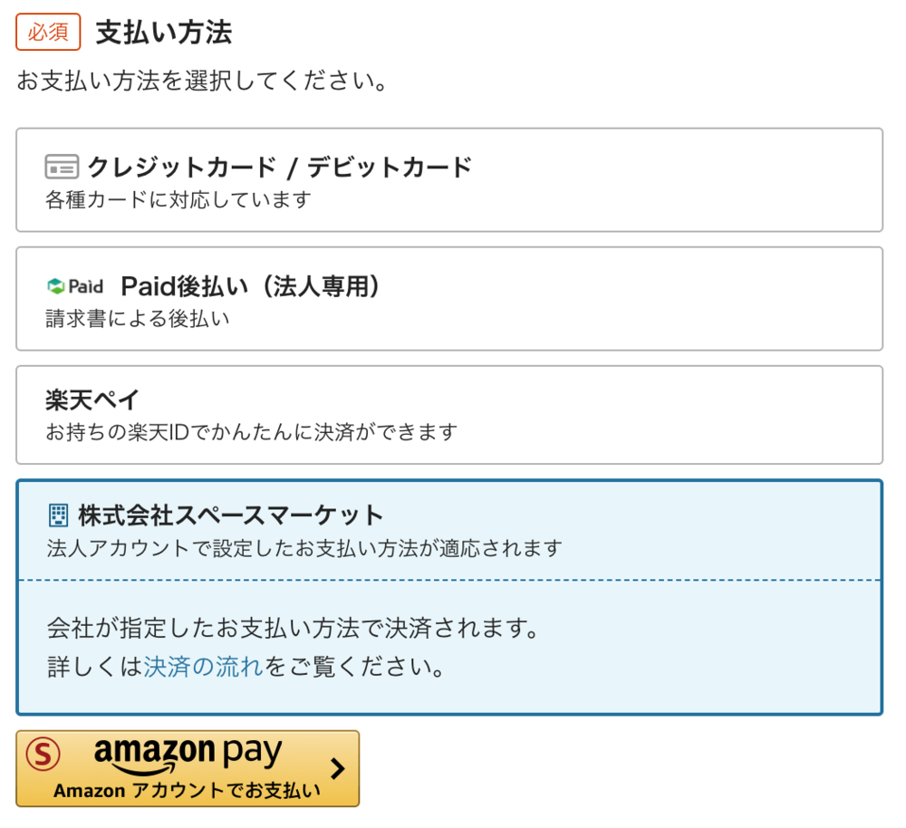
Task: Click the 必須 required badge
Action: pos(48,33)
